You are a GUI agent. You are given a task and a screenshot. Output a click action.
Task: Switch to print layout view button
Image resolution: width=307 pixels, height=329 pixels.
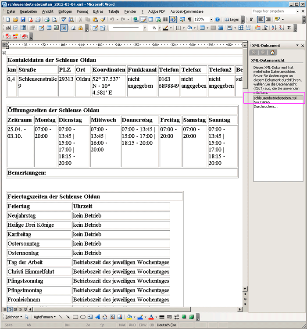[x=15, y=309]
